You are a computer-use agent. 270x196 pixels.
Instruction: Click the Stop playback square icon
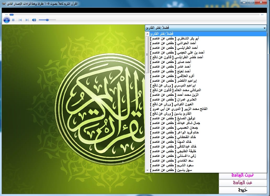13,20
